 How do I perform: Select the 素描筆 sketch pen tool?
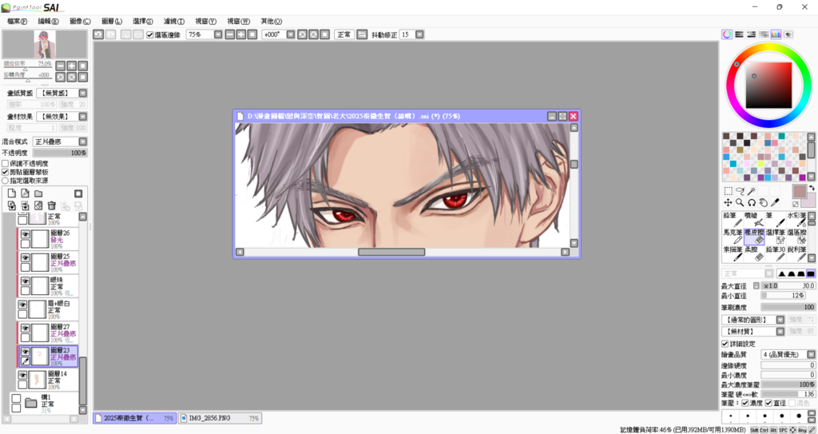[x=732, y=254]
